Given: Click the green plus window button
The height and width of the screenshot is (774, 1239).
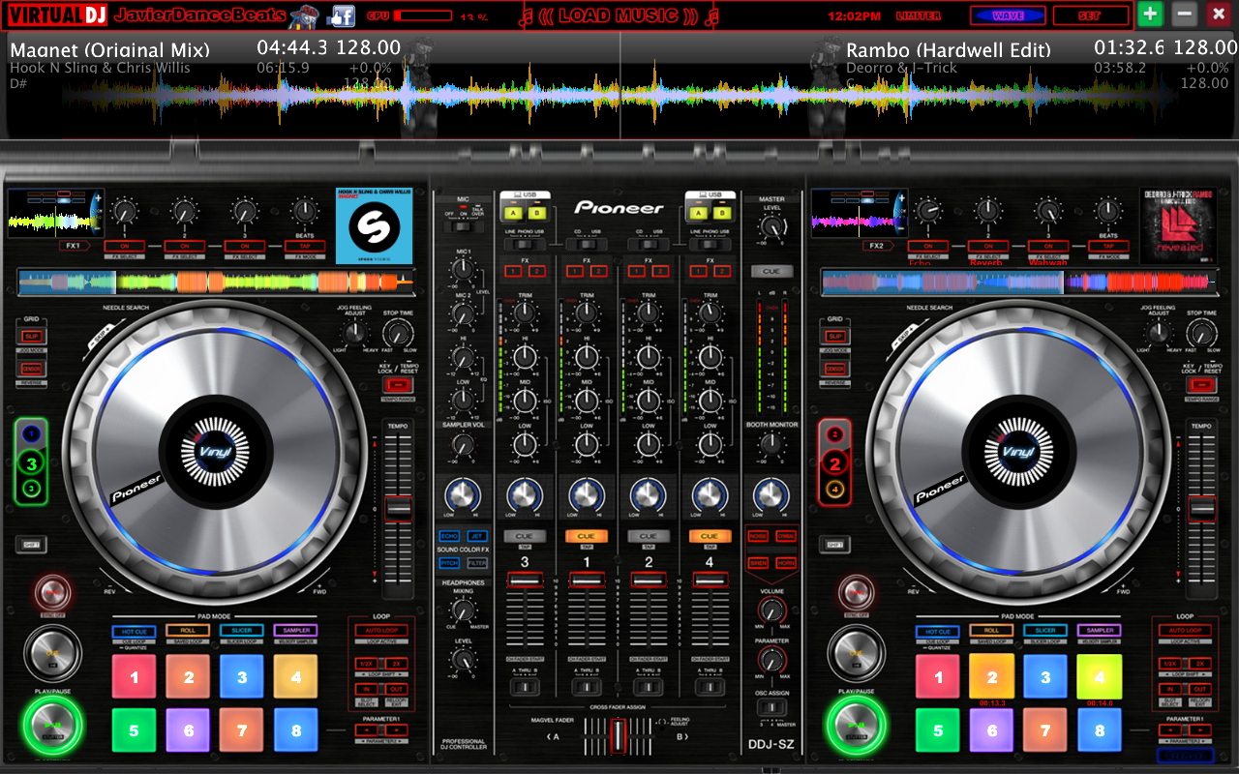Looking at the screenshot, I should [x=1150, y=15].
